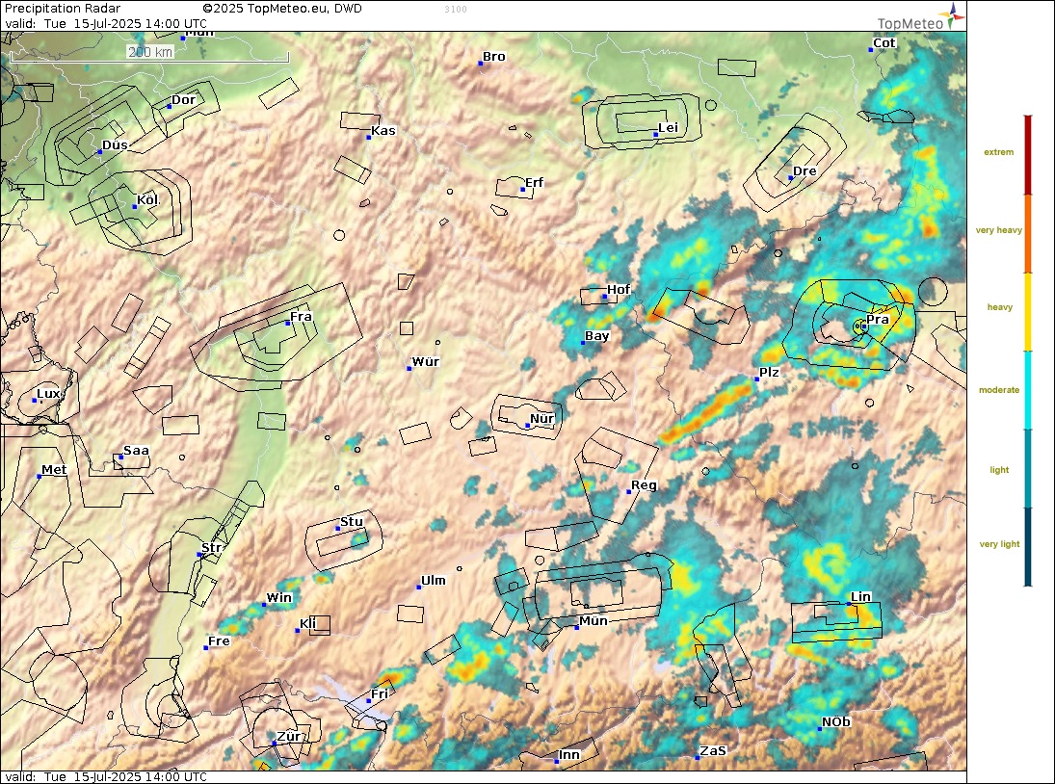Click the 'Plz' Plzen label

(x=769, y=372)
